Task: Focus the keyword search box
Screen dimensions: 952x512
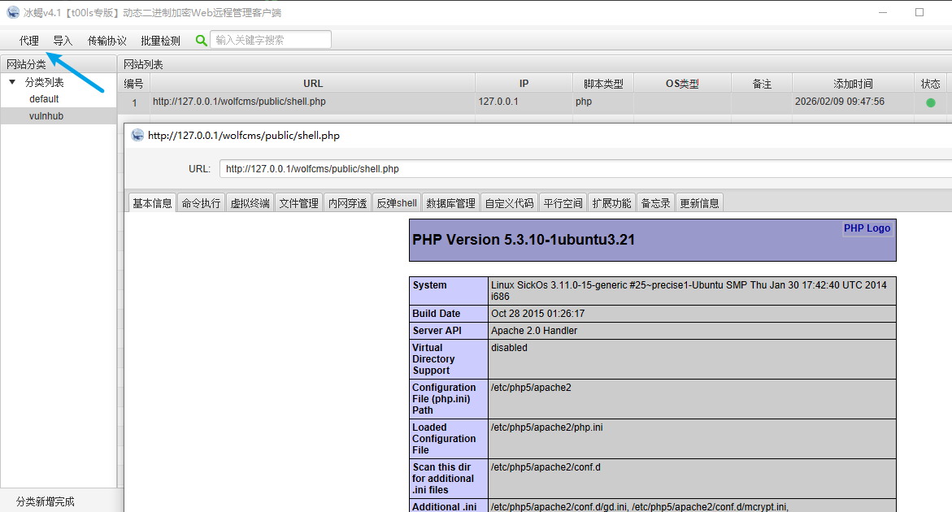Action: [x=271, y=40]
